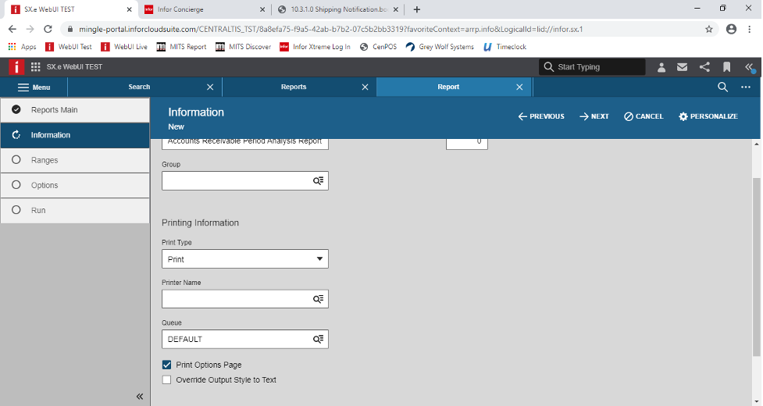Uncheck Print Options Page checkbox
The height and width of the screenshot is (406, 763).
click(167, 365)
